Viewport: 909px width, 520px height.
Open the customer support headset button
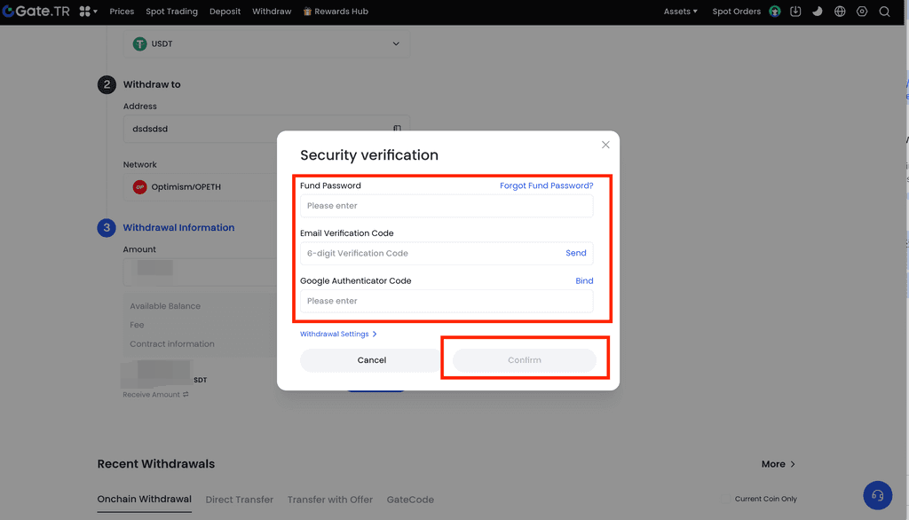[x=877, y=495]
